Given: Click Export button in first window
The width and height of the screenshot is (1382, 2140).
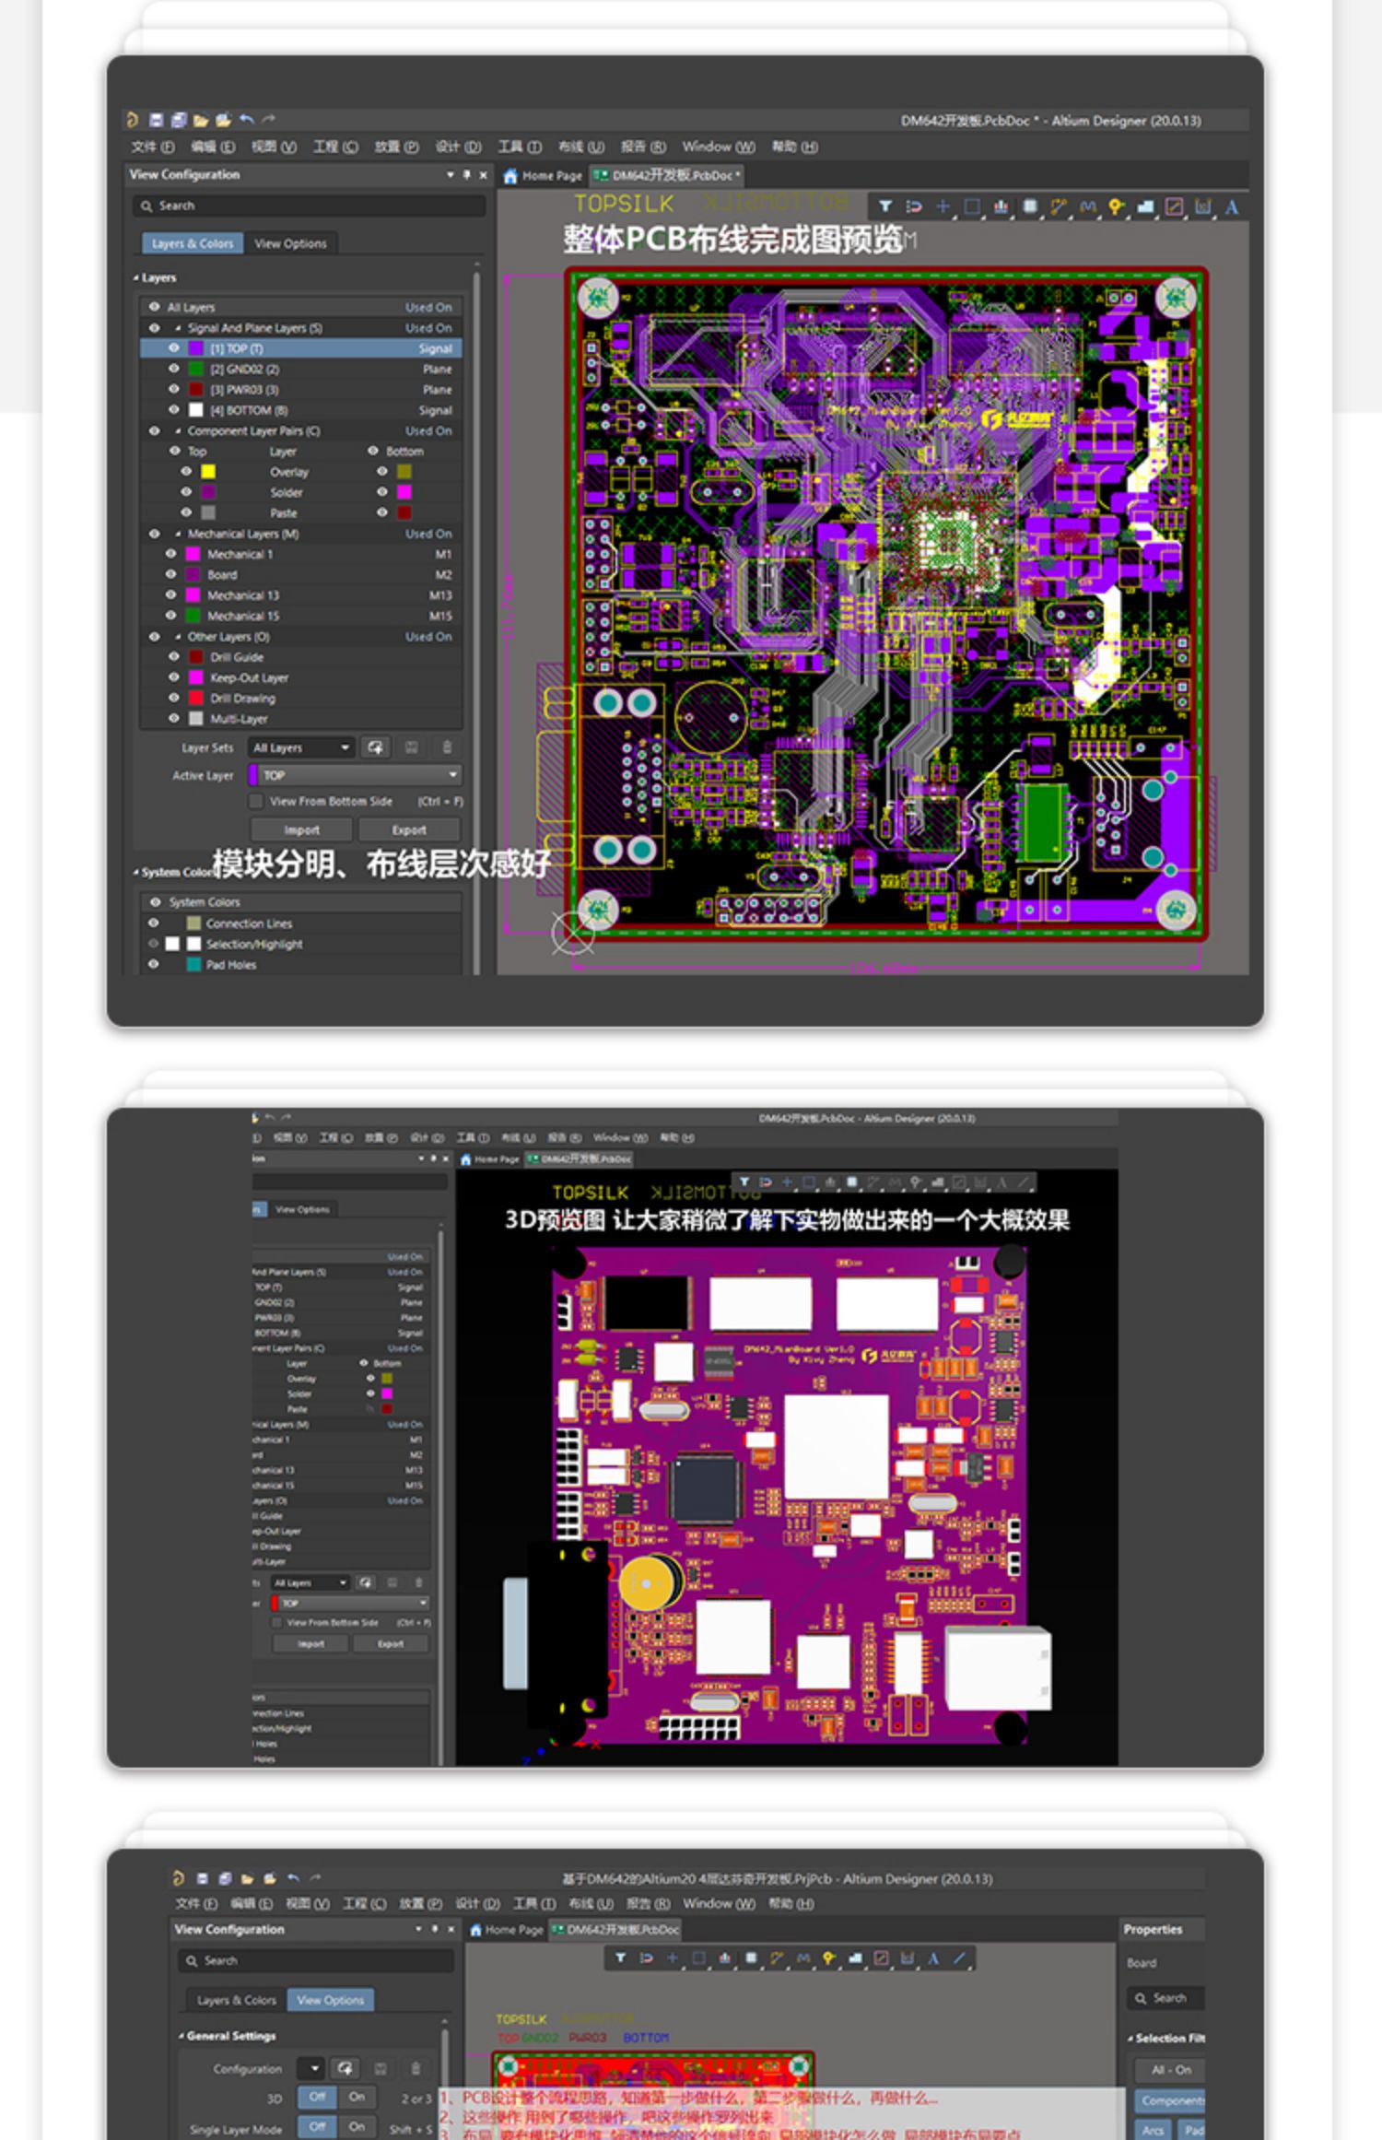Looking at the screenshot, I should pos(409,829).
